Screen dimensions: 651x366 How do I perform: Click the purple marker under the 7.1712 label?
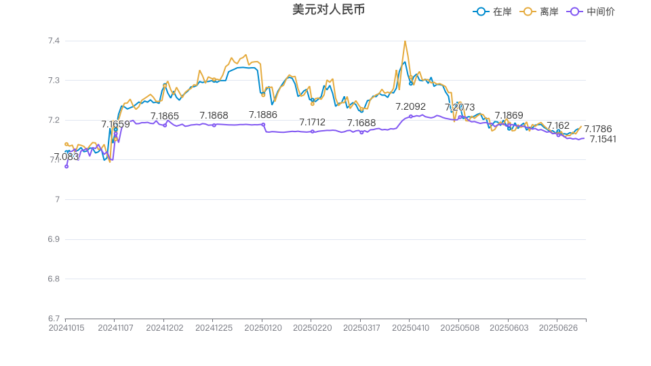pos(313,131)
